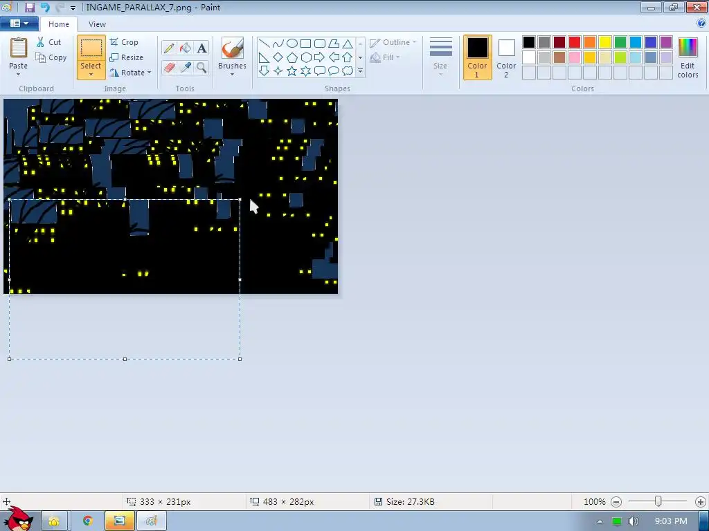Select the Pencil tool
The width and height of the screenshot is (709, 531).
169,48
